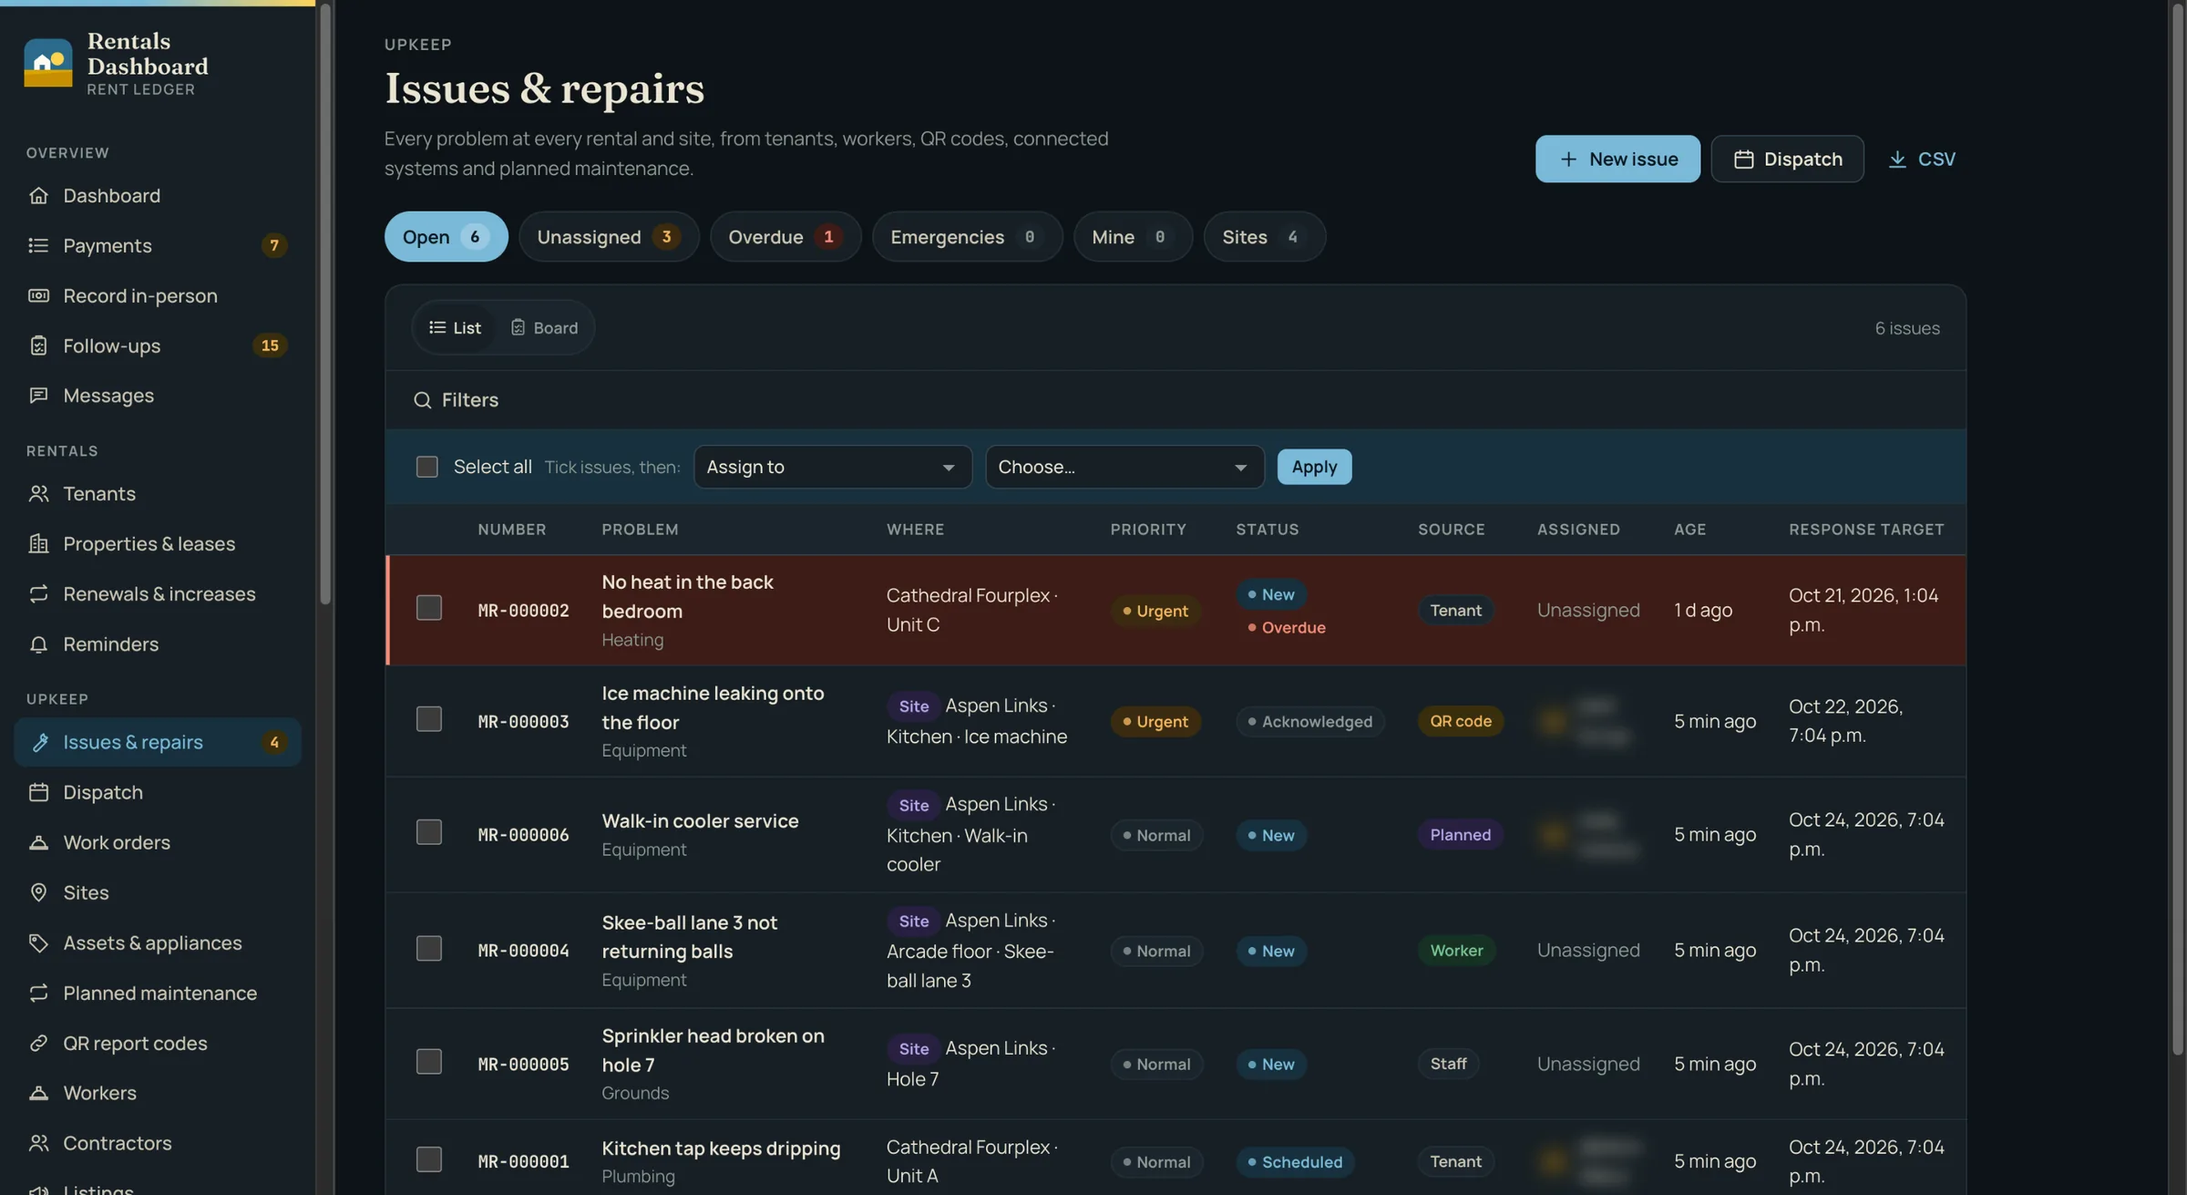Download issues as CSV

pyautogui.click(x=1921, y=159)
